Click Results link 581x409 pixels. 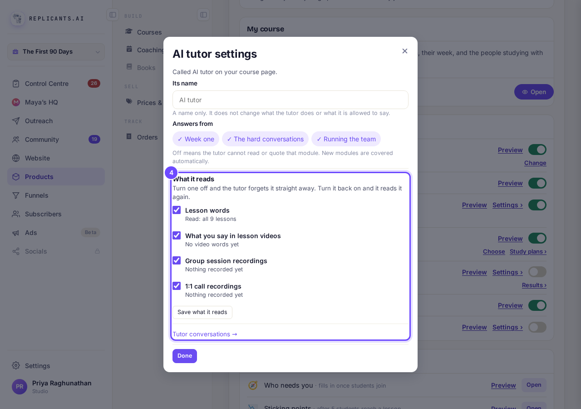coord(534,285)
